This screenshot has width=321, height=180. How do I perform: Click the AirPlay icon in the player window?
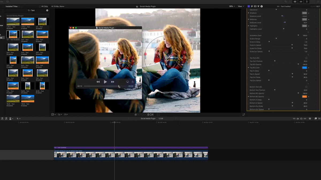[x=127, y=82]
